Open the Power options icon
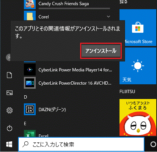Image resolution: width=157 pixels, height=152 pixels. point(10,128)
